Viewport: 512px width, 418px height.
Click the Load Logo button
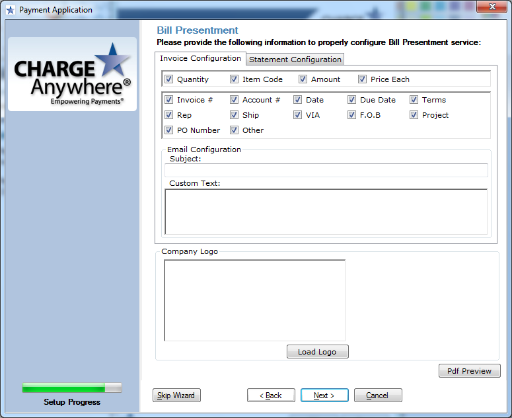(x=317, y=352)
